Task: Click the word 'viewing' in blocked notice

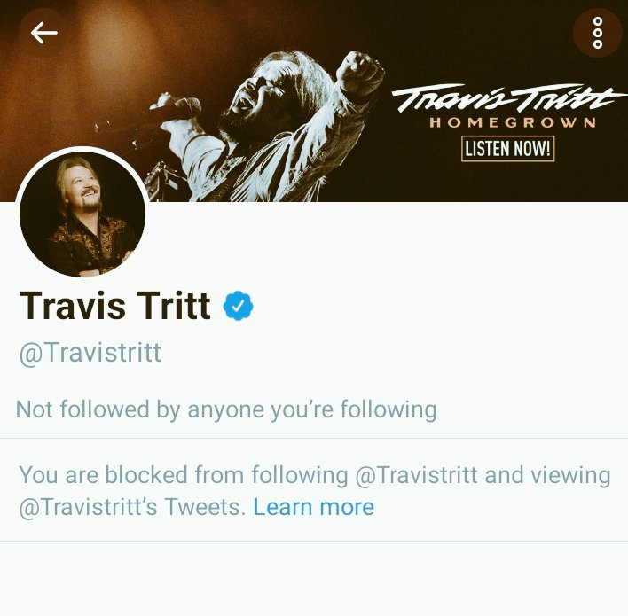Action: coord(570,475)
